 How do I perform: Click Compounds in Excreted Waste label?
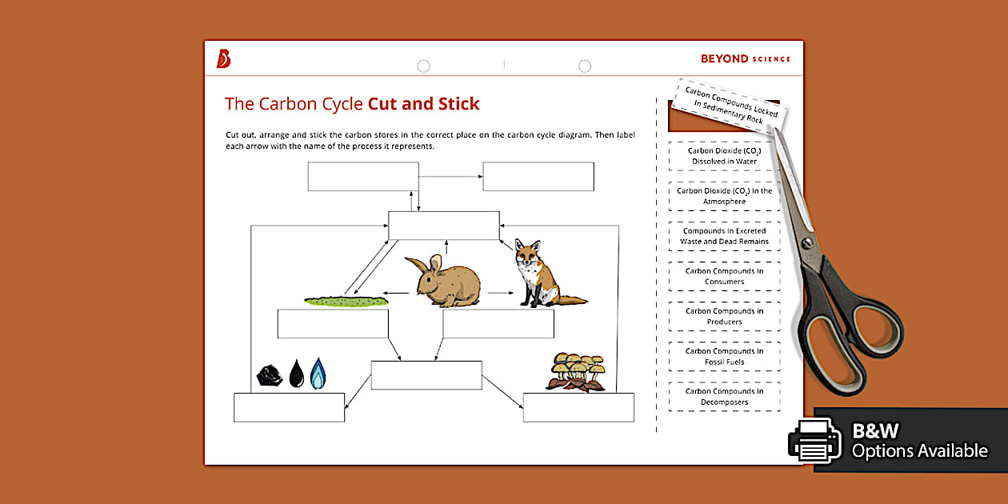[724, 236]
